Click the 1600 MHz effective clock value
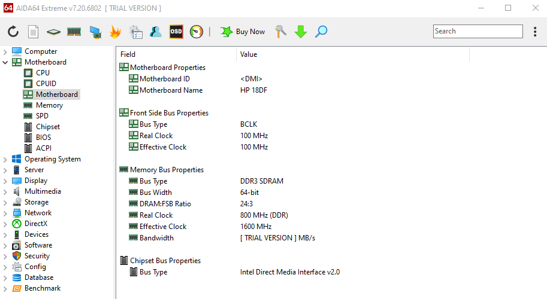This screenshot has width=547, height=299. click(x=256, y=227)
